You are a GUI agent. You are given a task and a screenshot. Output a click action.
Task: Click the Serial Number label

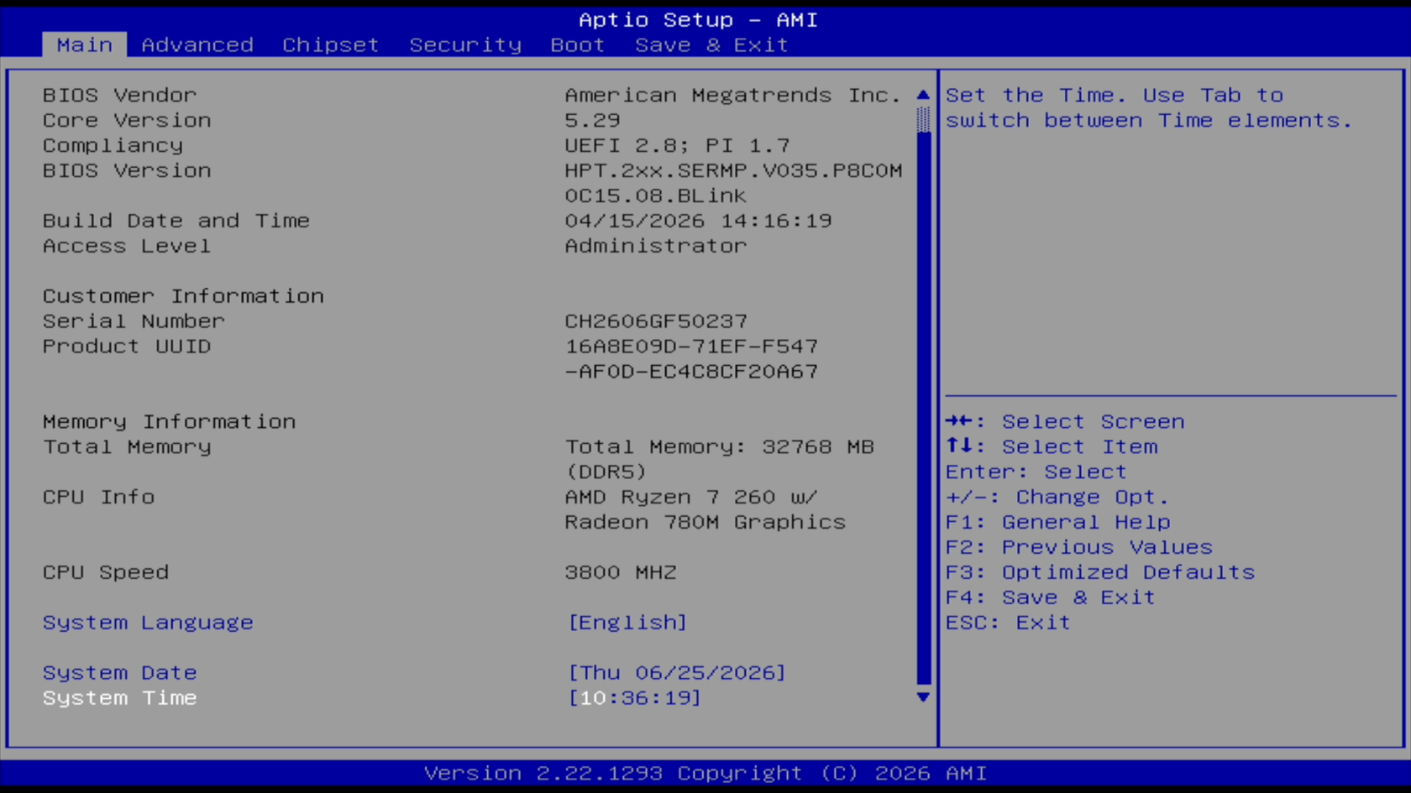click(134, 321)
